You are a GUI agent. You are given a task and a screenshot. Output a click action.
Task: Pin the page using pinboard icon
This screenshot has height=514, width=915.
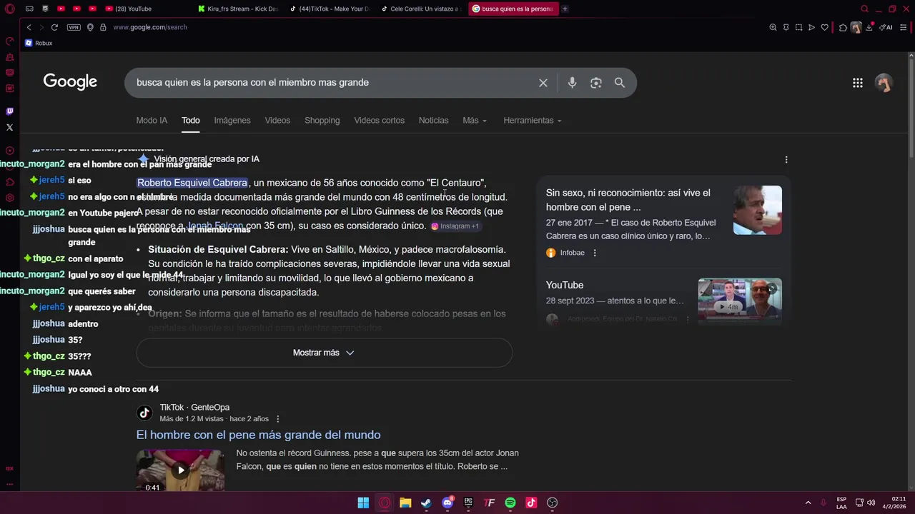point(786,27)
